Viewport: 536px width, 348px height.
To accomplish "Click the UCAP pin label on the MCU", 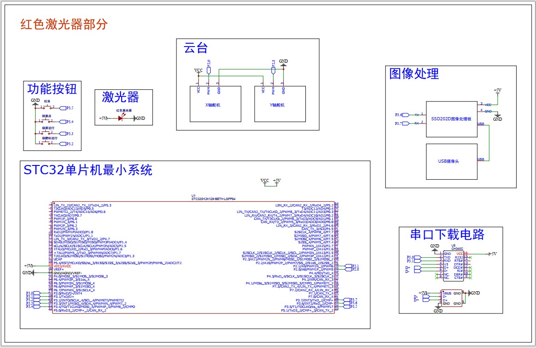I will point(58,260).
